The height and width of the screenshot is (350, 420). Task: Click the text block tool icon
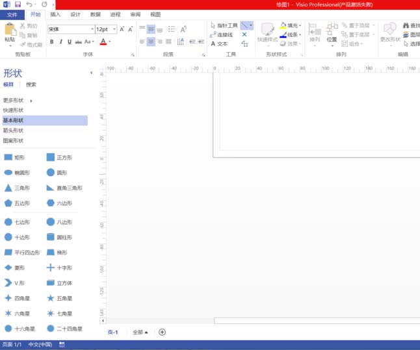tap(244, 44)
